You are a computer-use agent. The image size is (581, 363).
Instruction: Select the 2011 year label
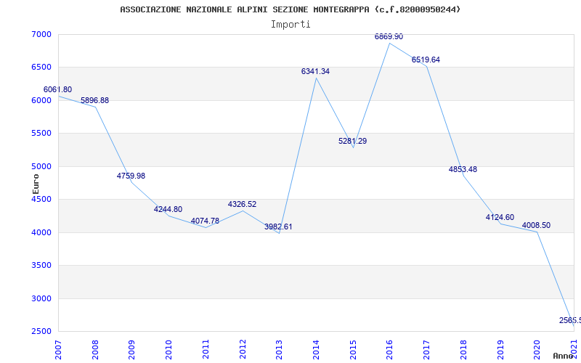pos(206,349)
